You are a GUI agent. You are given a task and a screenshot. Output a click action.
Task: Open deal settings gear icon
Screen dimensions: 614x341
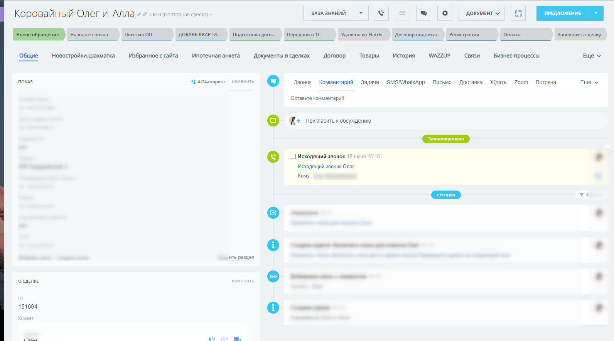[x=445, y=13]
